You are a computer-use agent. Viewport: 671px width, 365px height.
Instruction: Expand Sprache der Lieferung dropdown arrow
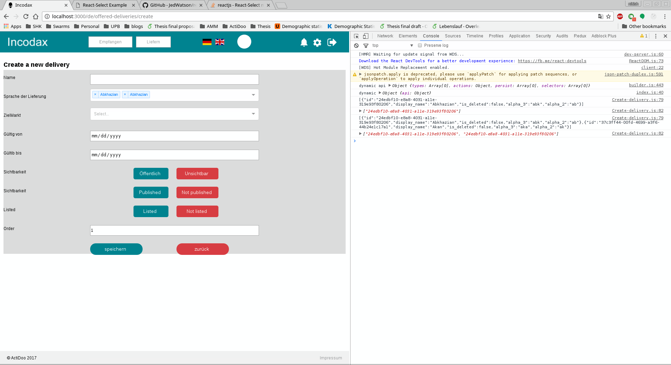[x=253, y=95]
